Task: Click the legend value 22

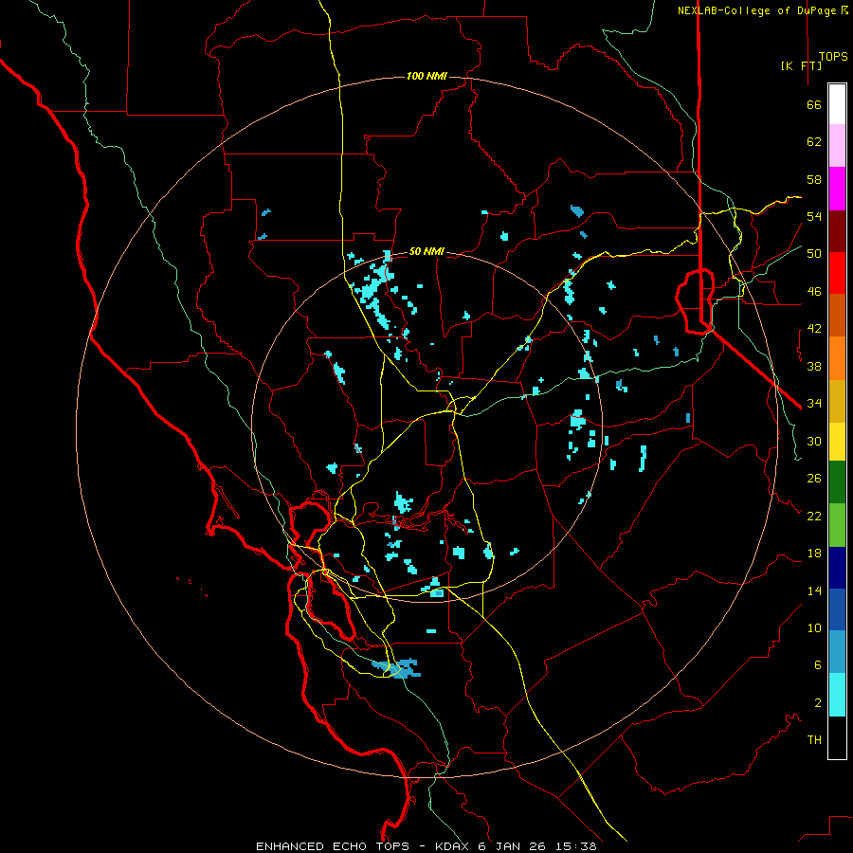Action: [x=814, y=516]
